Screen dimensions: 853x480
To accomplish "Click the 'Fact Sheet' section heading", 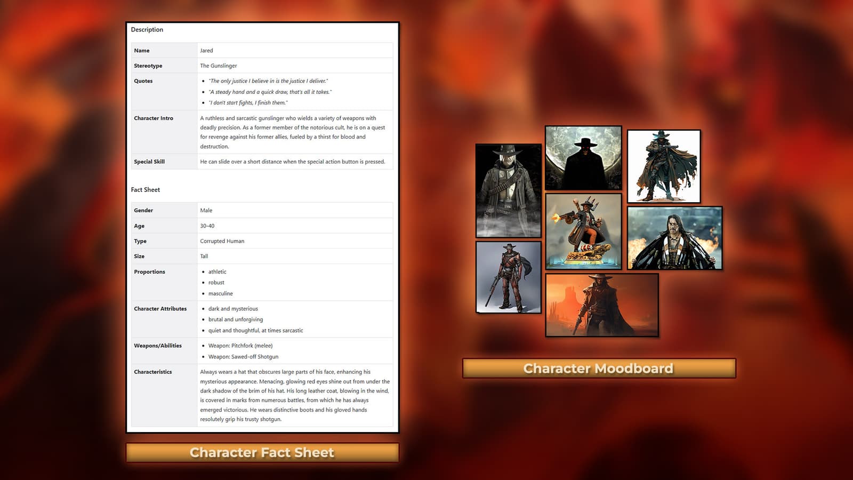I will pyautogui.click(x=146, y=190).
